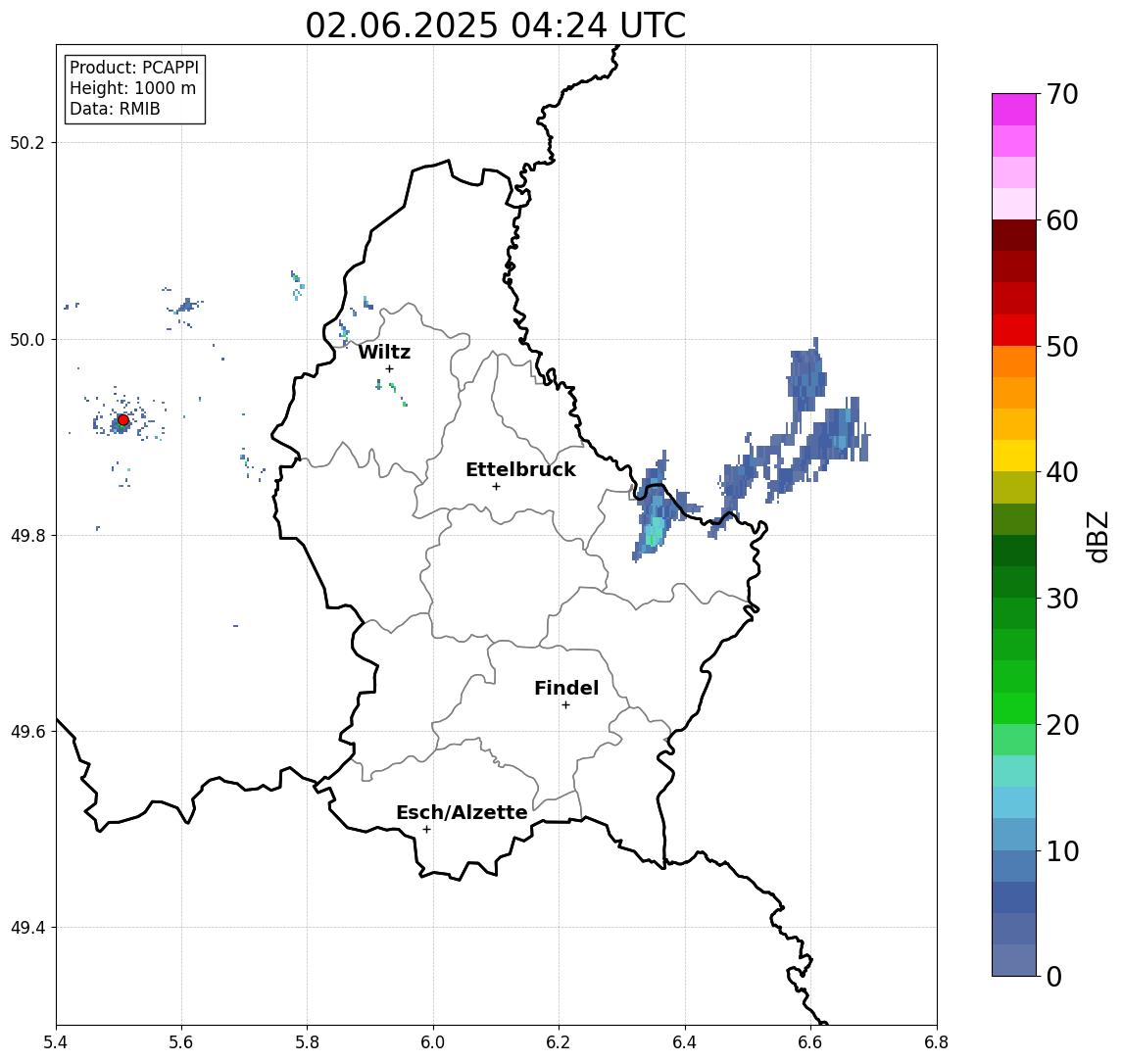The width and height of the screenshot is (1122, 1062).
Task: Click the longitude tick label 6.8
Action: coord(937,1042)
